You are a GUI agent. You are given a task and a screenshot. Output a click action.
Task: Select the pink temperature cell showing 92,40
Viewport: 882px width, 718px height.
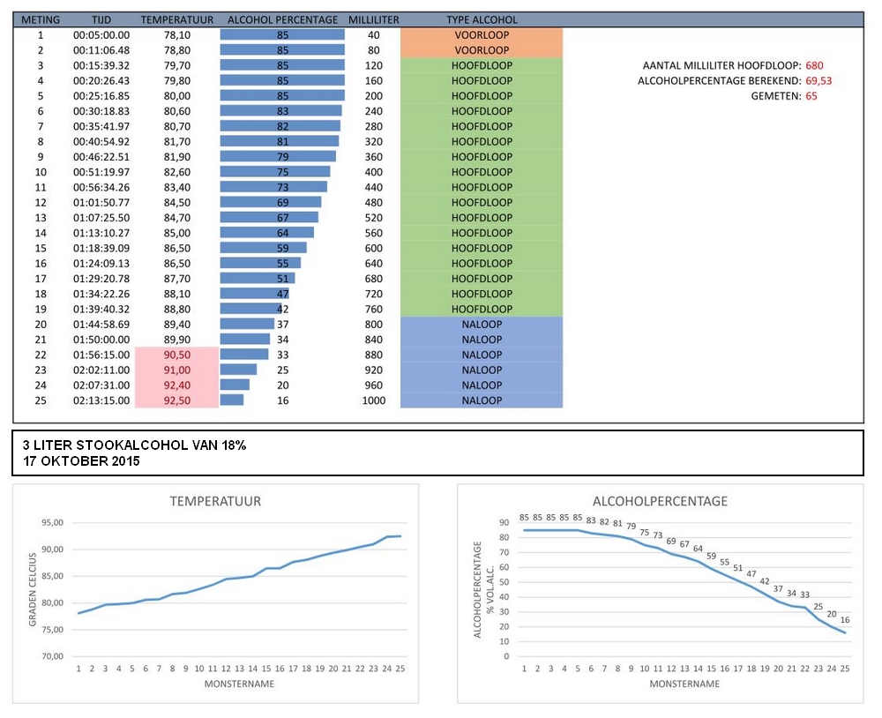click(177, 385)
